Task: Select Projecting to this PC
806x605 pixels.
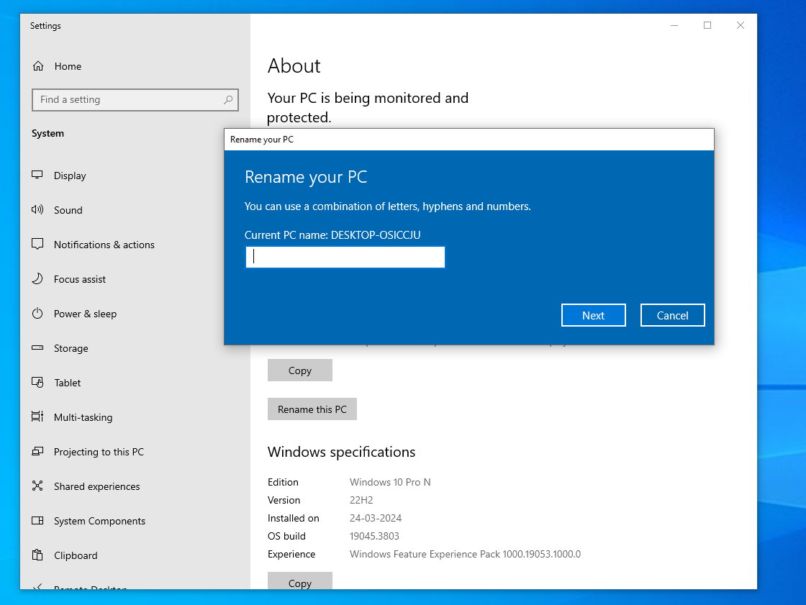Action: (x=99, y=452)
